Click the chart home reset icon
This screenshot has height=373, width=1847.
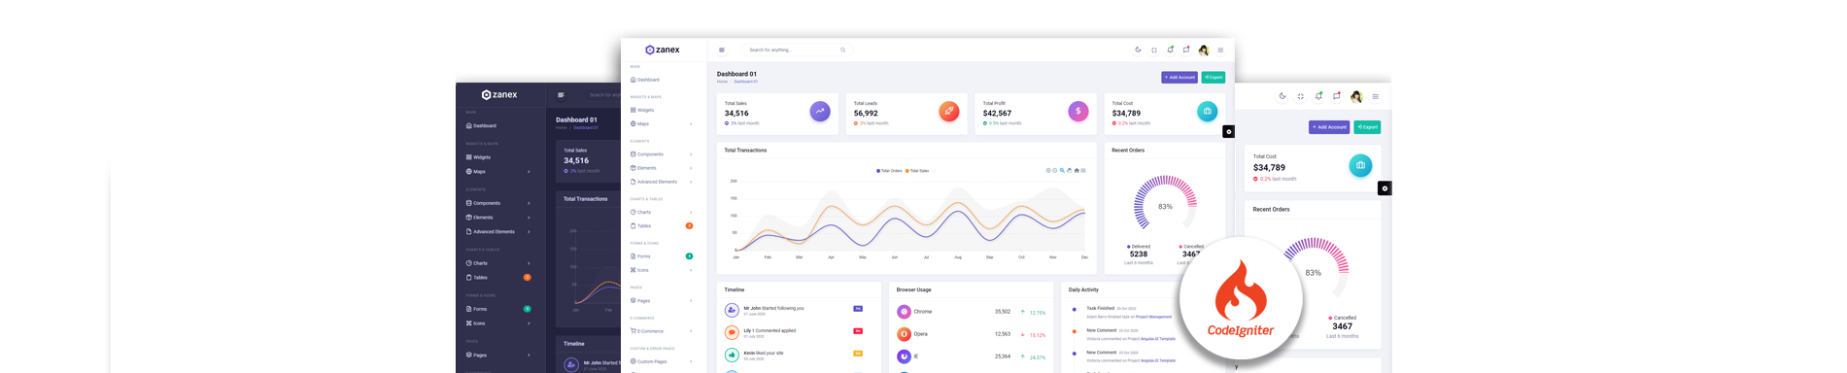point(1077,171)
